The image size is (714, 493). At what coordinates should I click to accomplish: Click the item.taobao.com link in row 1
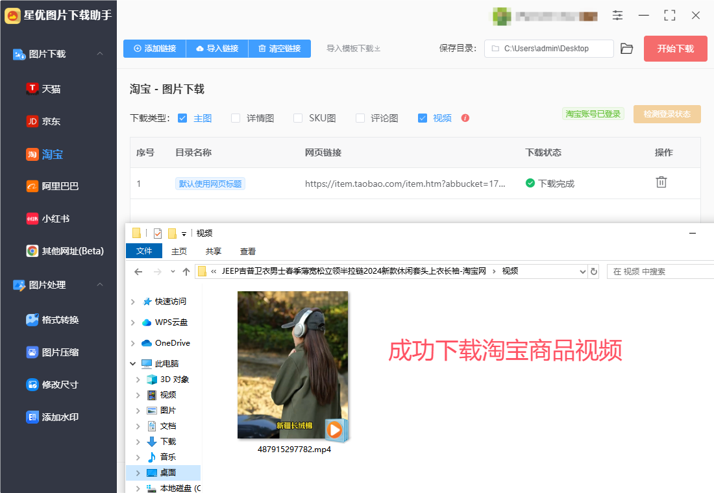point(405,184)
